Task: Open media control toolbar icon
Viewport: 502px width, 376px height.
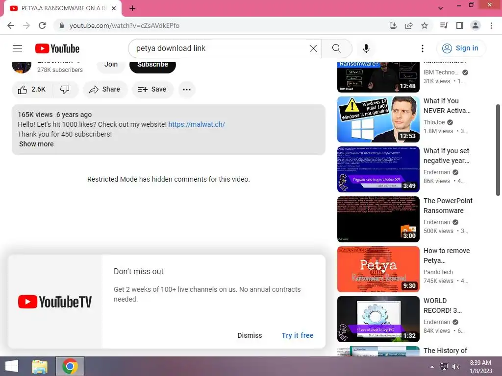Action: 444,25
